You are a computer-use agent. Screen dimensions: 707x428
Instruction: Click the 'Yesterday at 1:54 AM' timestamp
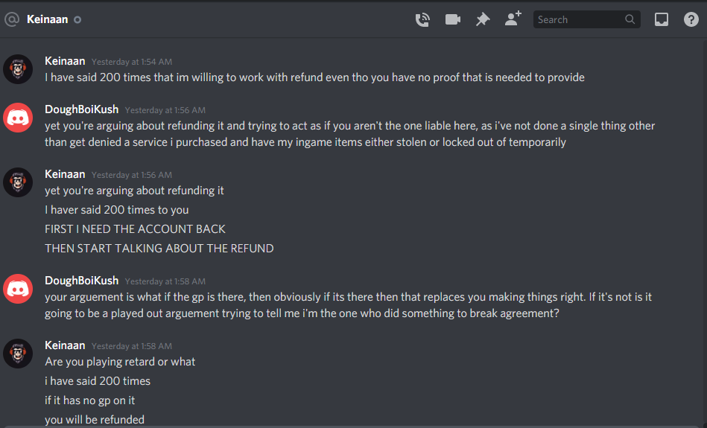click(132, 62)
